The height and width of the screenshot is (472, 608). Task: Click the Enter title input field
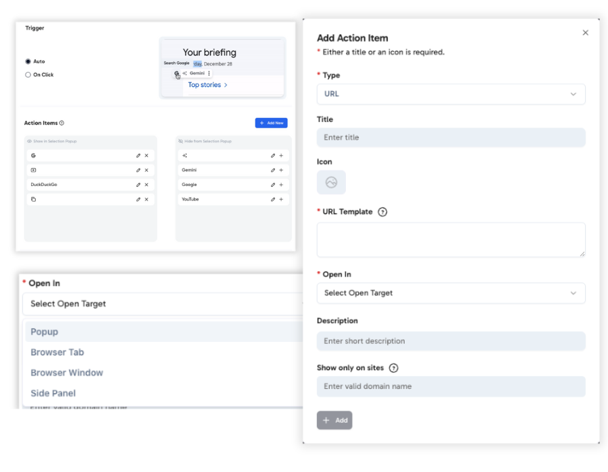coord(451,138)
